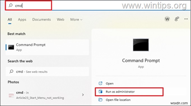Screen dimensions: 191x106
Task: Click the Command Prompt icon in Best match
Action: click(11, 47)
